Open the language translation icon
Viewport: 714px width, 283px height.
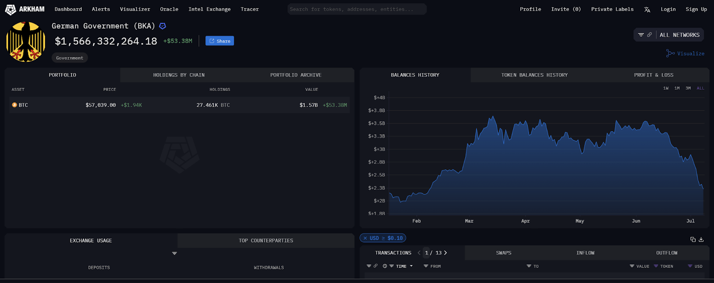[x=647, y=9]
